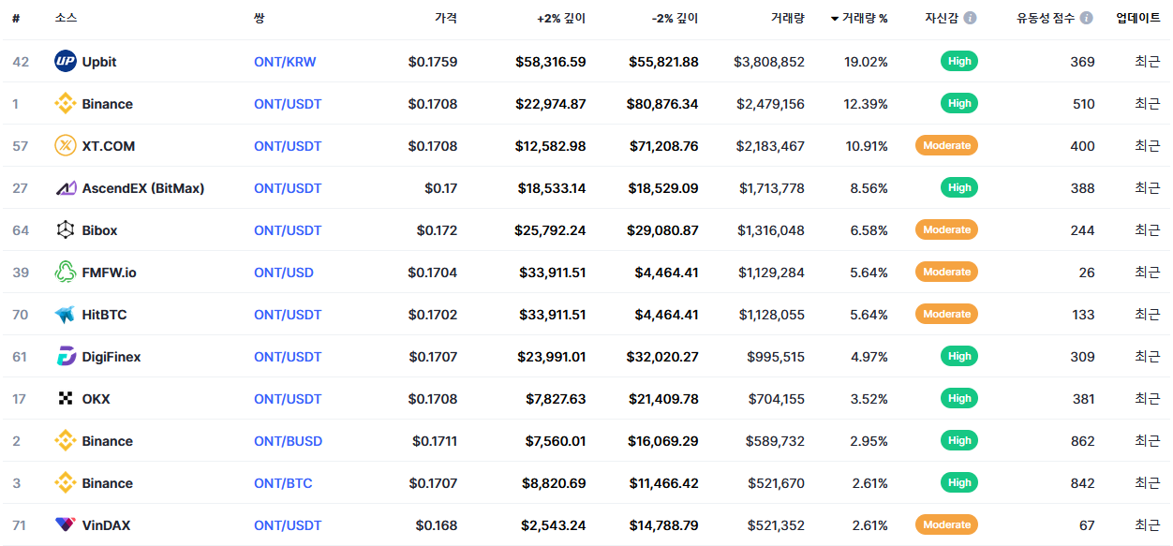Open FMFW.io exchange name link

[x=110, y=273]
